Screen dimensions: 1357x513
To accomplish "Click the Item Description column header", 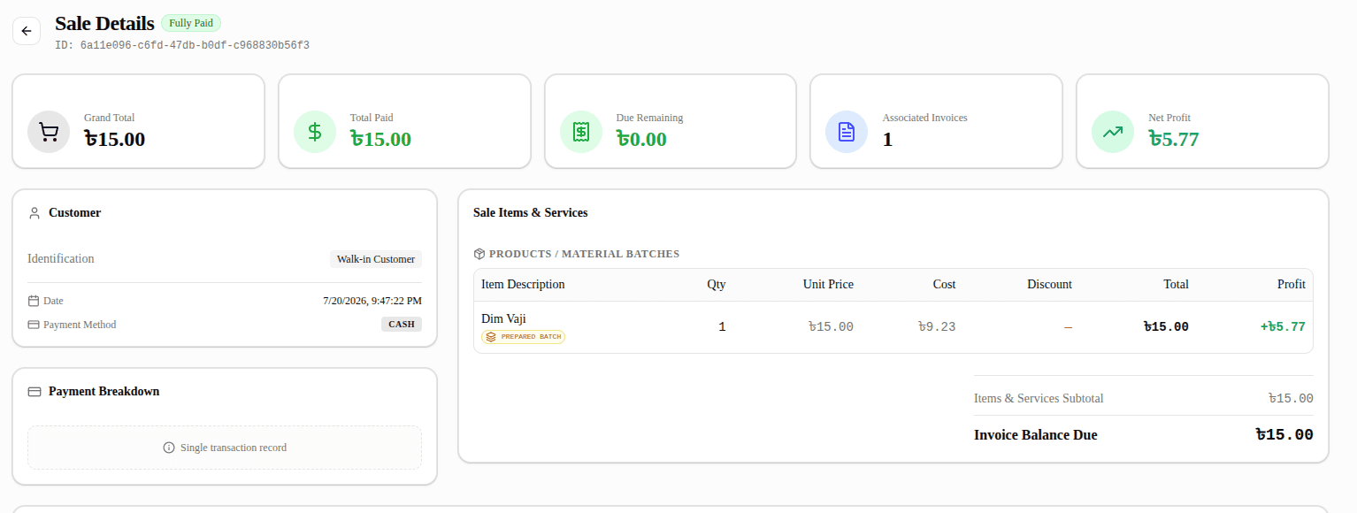I will [523, 284].
